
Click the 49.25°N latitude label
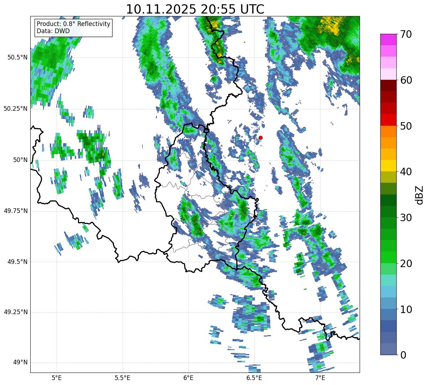click(16, 312)
